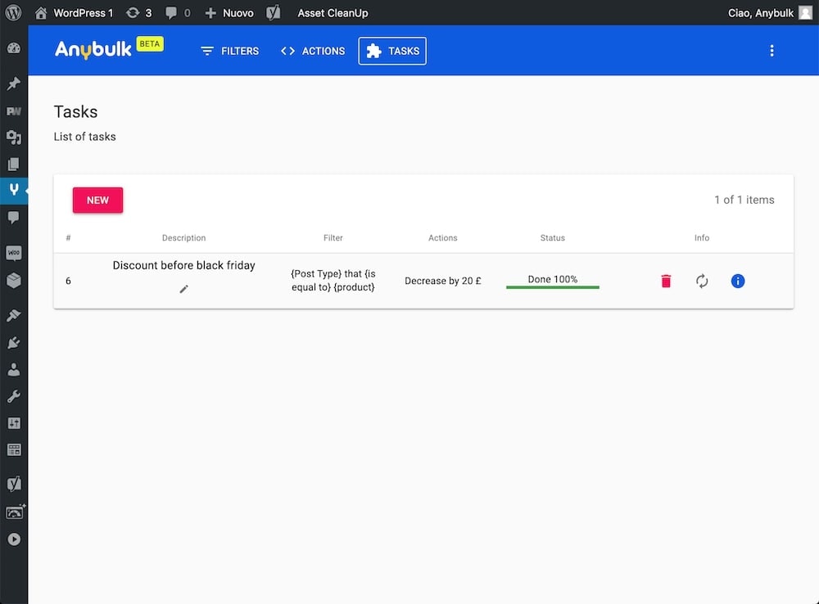Open the updates indicator showing 3
819x604 pixels.
tap(139, 12)
